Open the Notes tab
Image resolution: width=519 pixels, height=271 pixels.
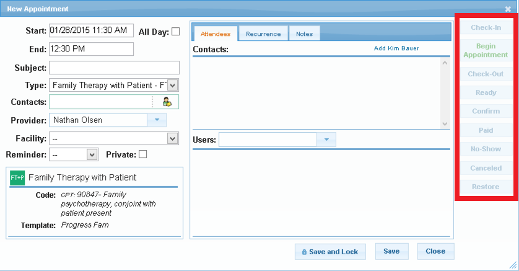(304, 33)
